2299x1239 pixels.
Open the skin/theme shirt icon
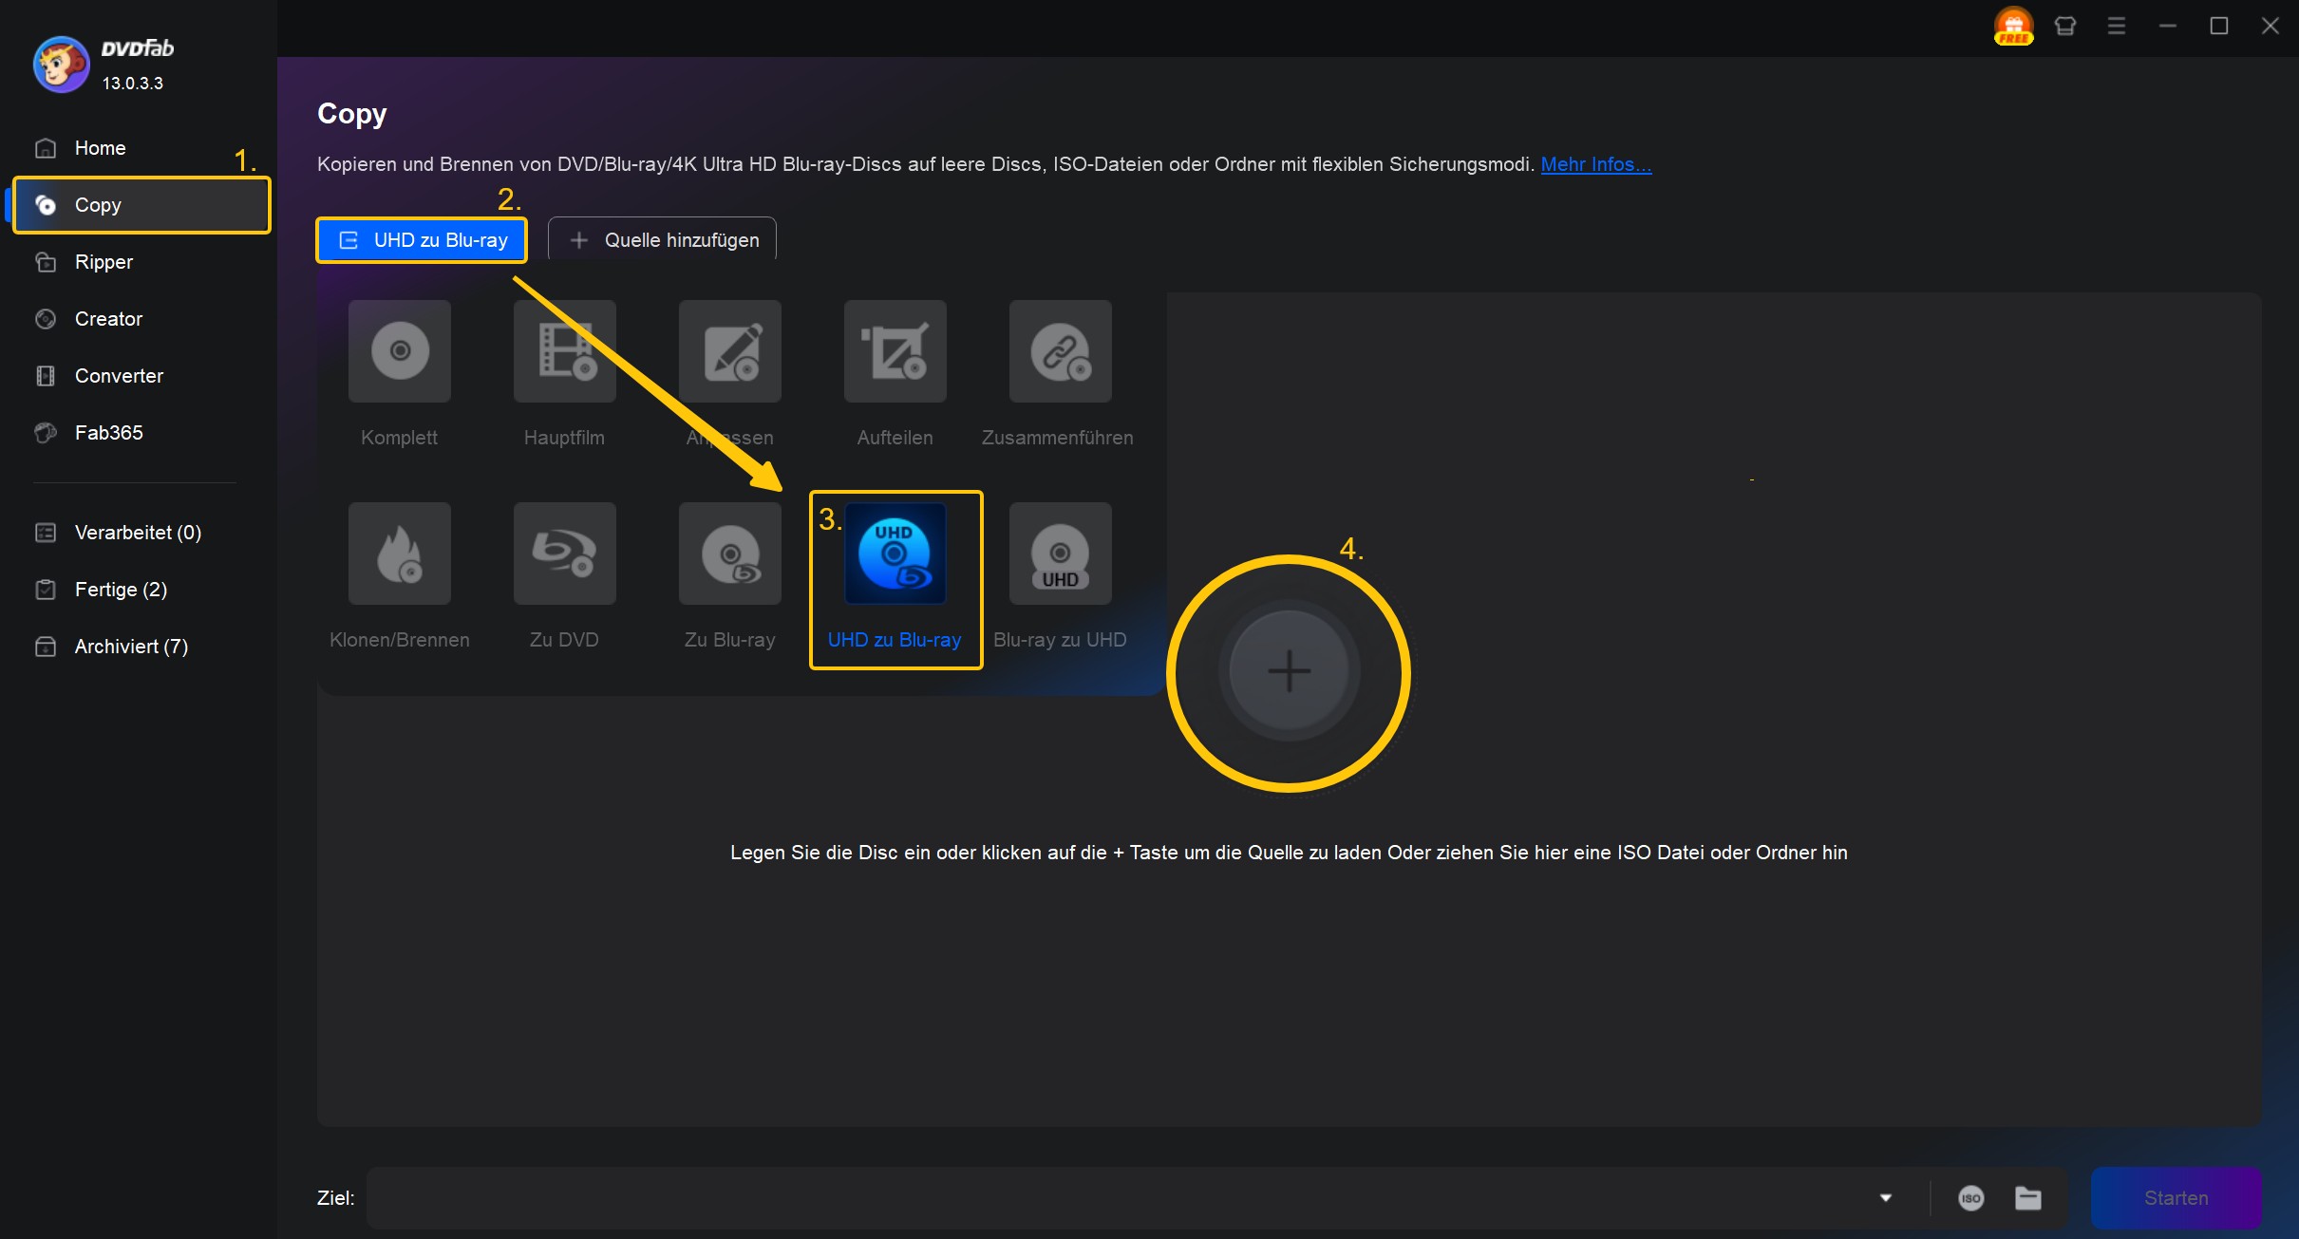point(2064,26)
